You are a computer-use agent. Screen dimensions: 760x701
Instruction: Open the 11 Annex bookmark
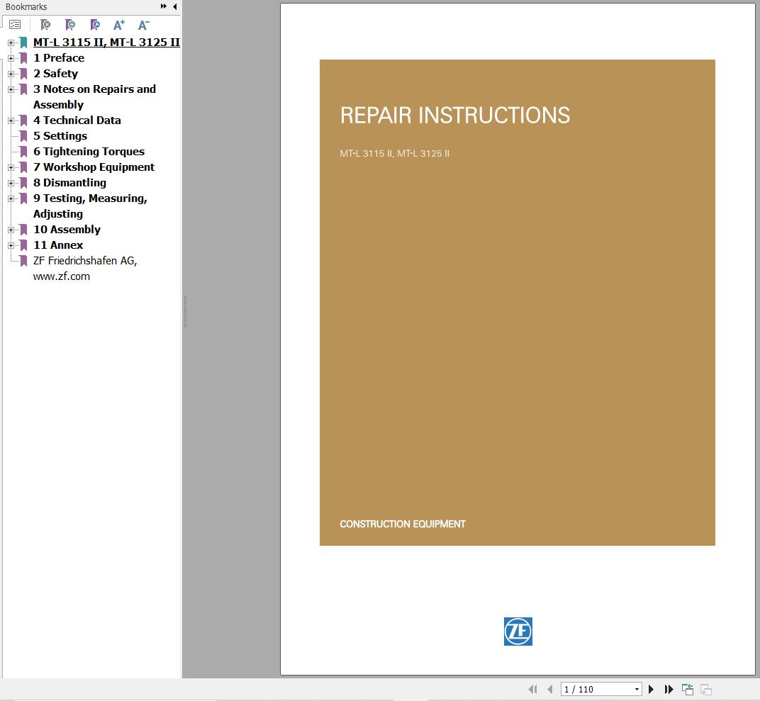[58, 245]
